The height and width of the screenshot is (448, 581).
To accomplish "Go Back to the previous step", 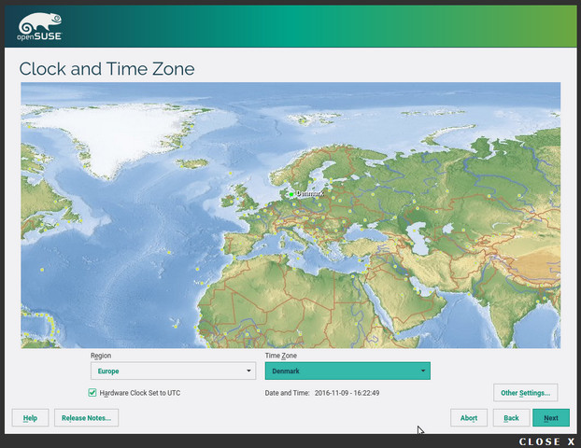I will pos(511,418).
